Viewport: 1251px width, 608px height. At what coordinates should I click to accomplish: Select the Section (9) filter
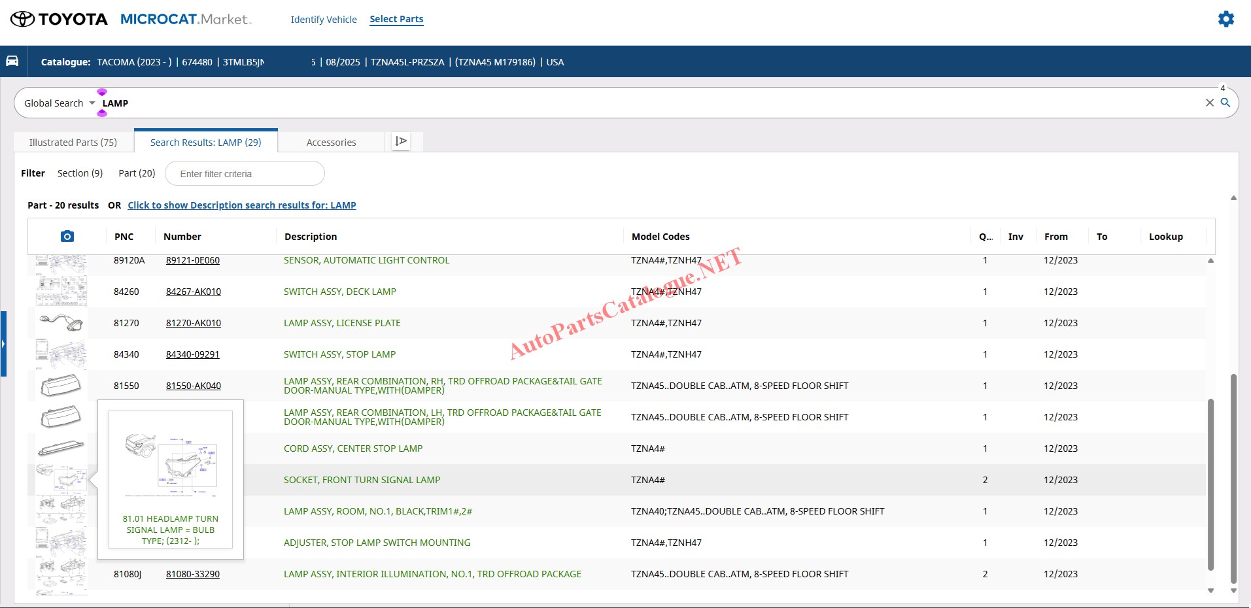click(80, 173)
